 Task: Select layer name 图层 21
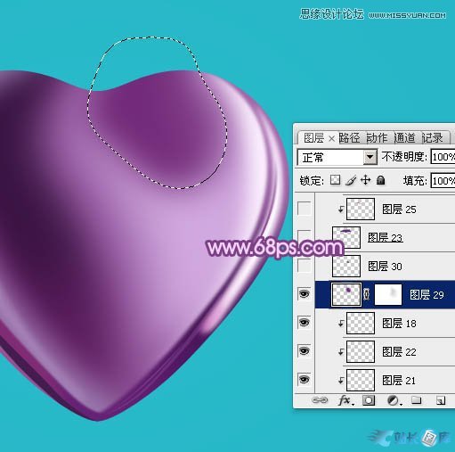399,381
